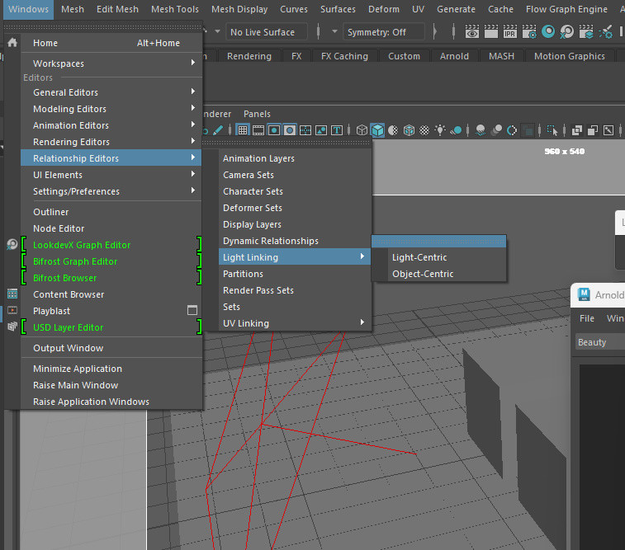
Task: Open the Symmetry: Off dropdown
Action: 383,32
